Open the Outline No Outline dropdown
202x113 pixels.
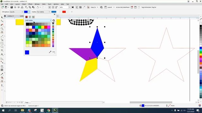click(x=44, y=12)
